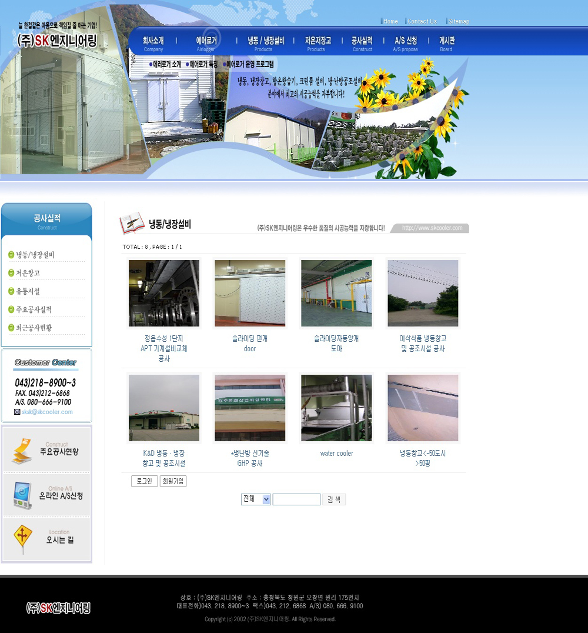Viewport: 588px width, 633px height.
Task: Open the 온라인 A/S신청 banner icon
Action: [23, 495]
